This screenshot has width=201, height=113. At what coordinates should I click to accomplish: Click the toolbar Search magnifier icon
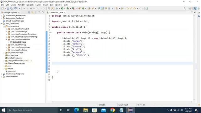pos(185,8)
